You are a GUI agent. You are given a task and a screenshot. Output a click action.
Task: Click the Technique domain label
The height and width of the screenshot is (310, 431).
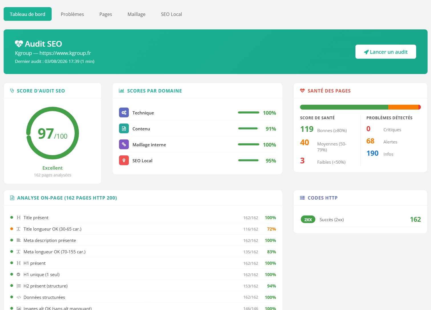(x=143, y=113)
